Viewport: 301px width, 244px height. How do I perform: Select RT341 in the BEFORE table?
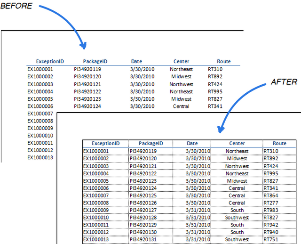pyautogui.click(x=215, y=106)
